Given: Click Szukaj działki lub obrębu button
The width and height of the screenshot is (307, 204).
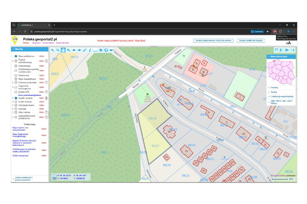Looking at the screenshot, I should [251, 41].
